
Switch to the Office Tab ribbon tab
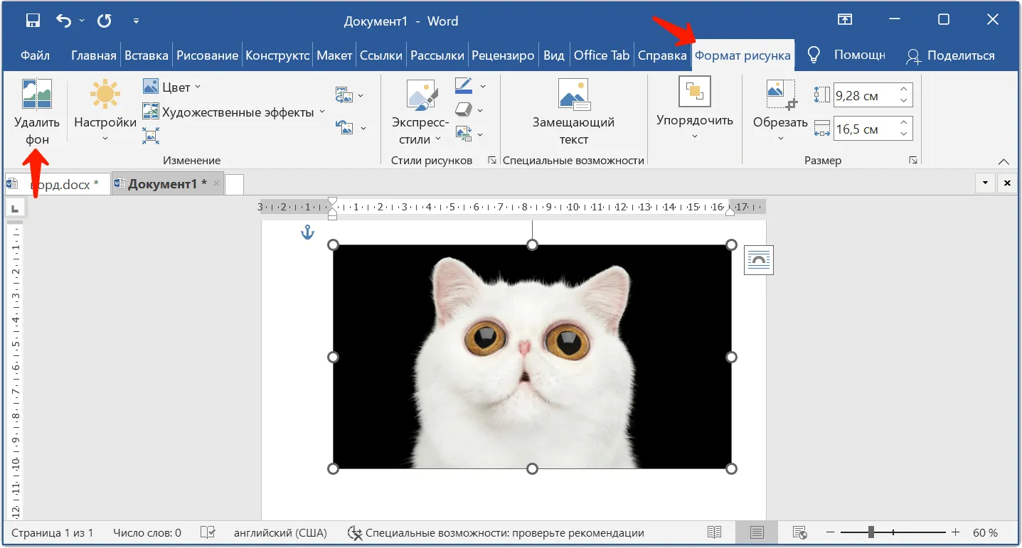point(602,55)
